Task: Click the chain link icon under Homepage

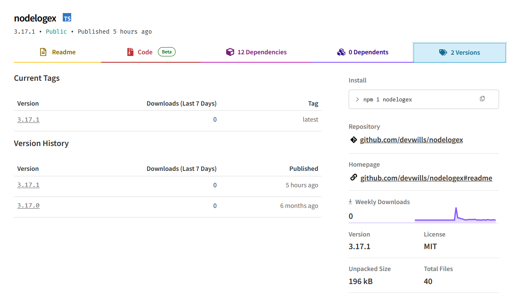Action: pos(354,178)
